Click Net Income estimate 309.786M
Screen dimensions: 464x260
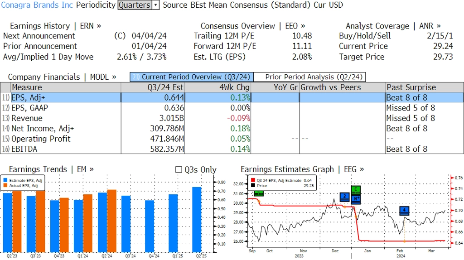click(167, 129)
